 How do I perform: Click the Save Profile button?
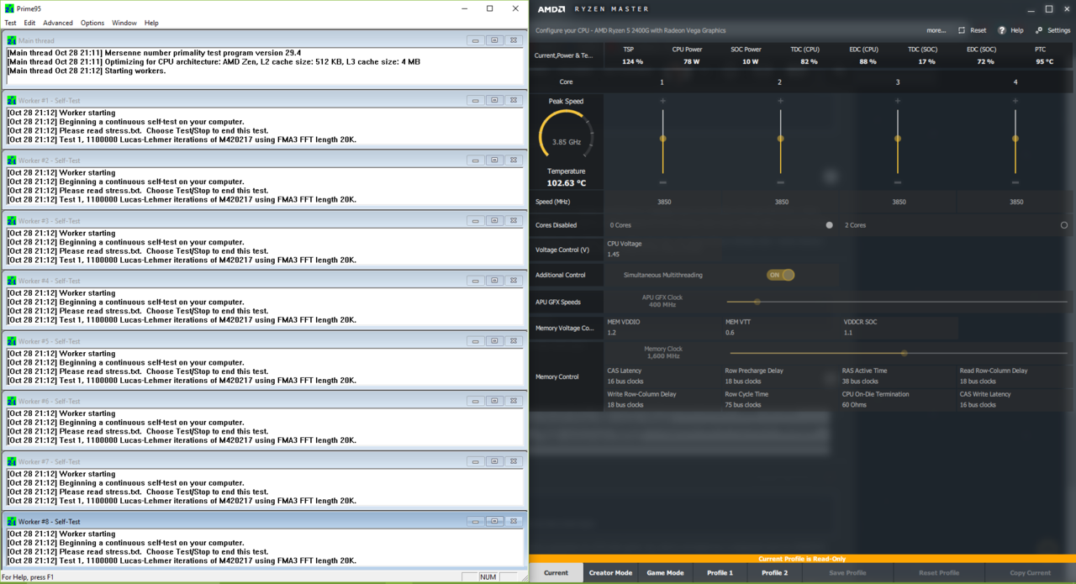pos(847,573)
